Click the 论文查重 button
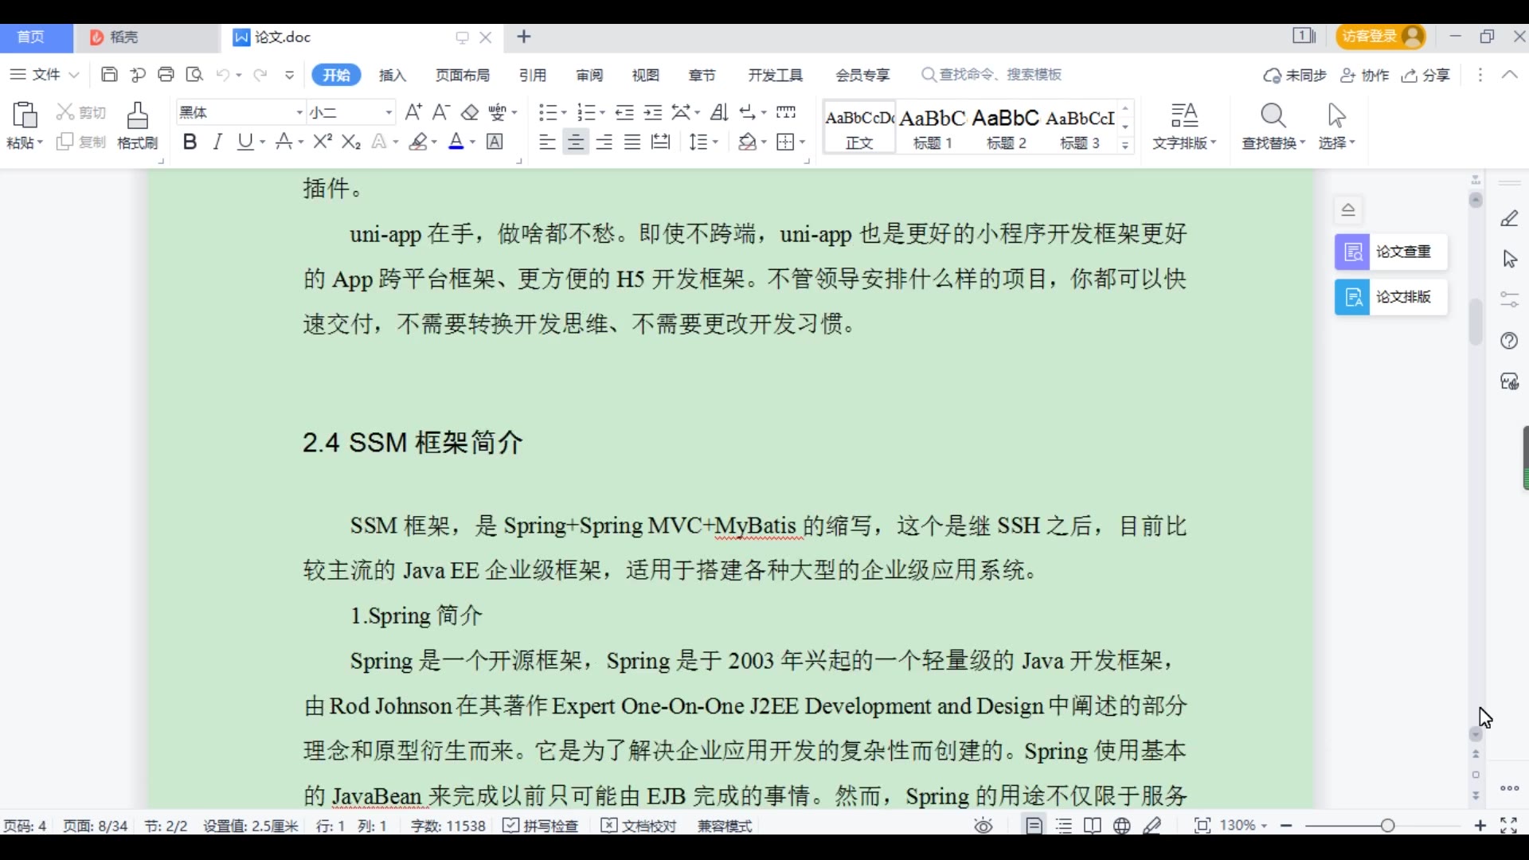This screenshot has height=860, width=1529. point(1390,252)
